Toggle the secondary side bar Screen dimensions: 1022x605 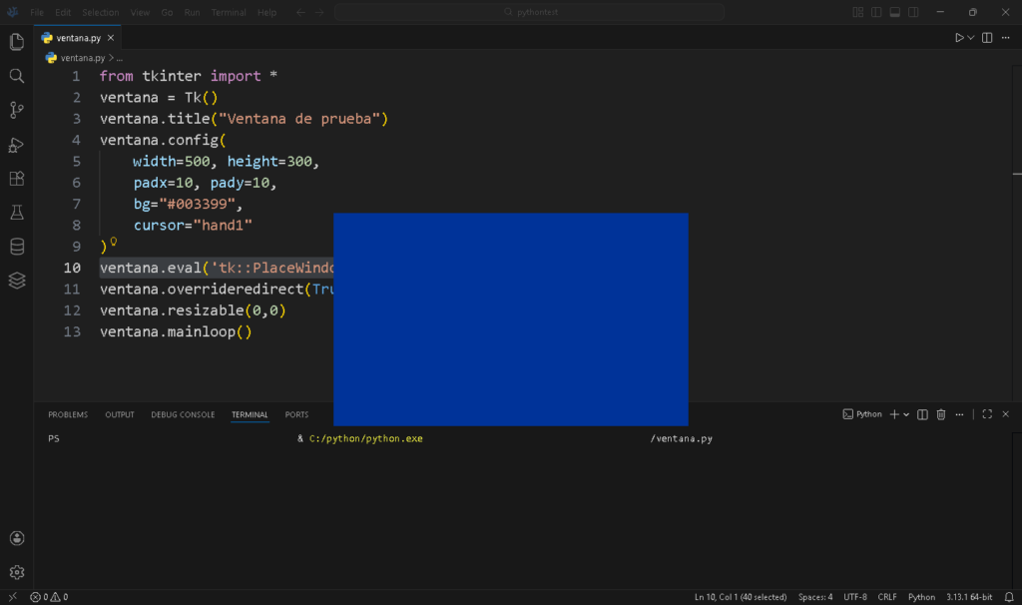tap(913, 12)
